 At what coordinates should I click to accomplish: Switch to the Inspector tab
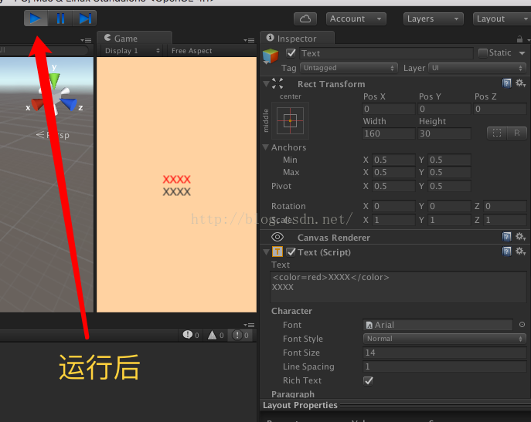click(297, 39)
